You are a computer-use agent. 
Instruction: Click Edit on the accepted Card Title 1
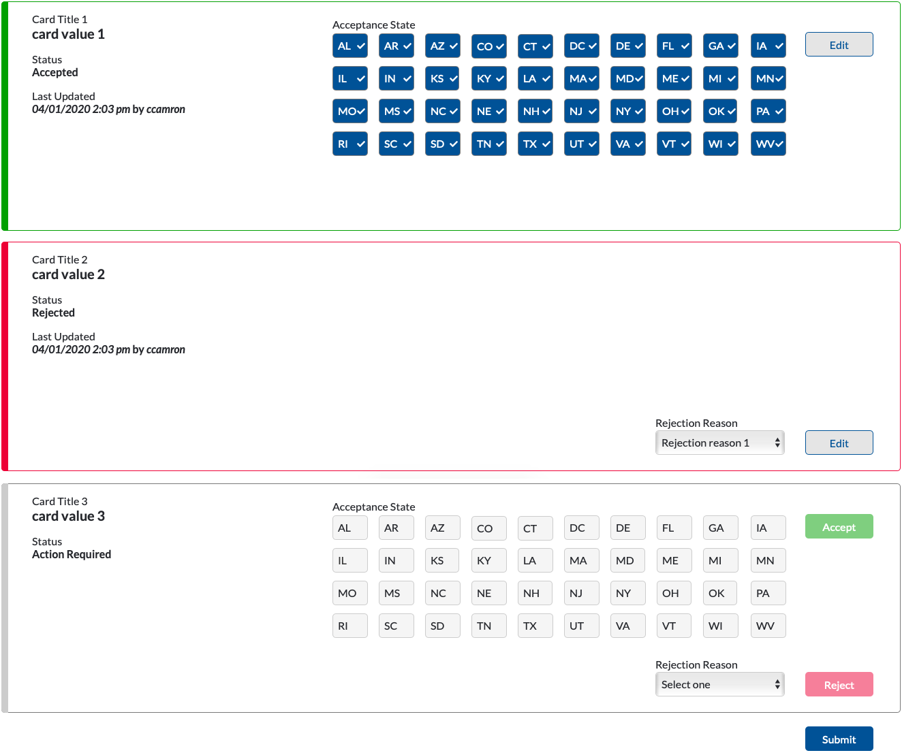pos(839,44)
